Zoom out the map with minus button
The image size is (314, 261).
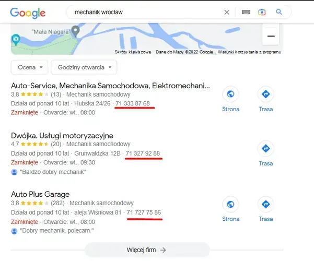[x=271, y=37]
